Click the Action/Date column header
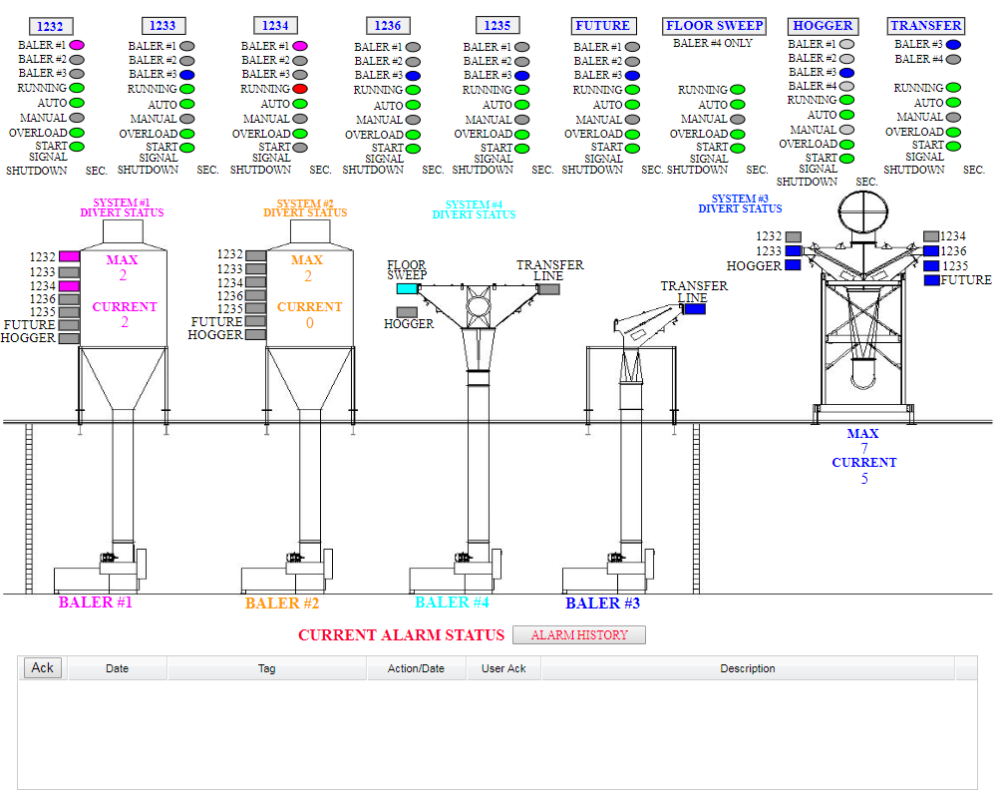 (x=417, y=668)
